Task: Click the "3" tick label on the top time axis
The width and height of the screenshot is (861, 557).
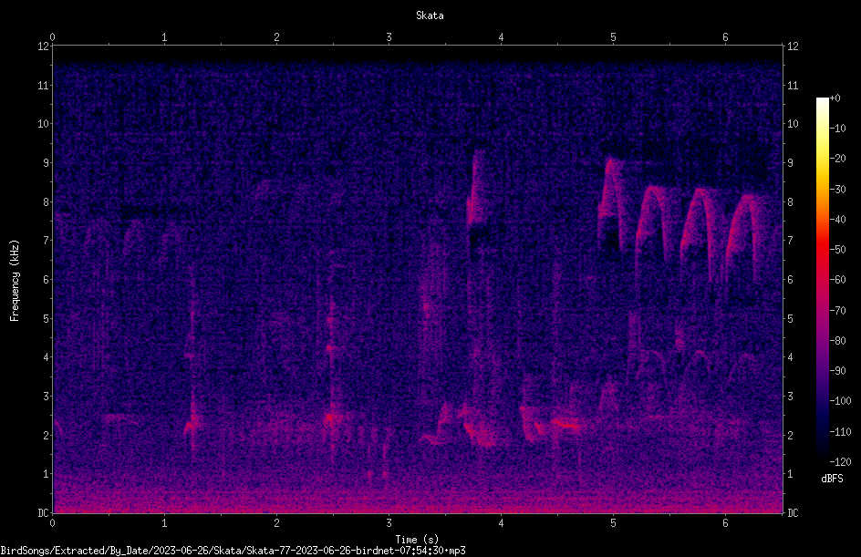Action: point(389,37)
